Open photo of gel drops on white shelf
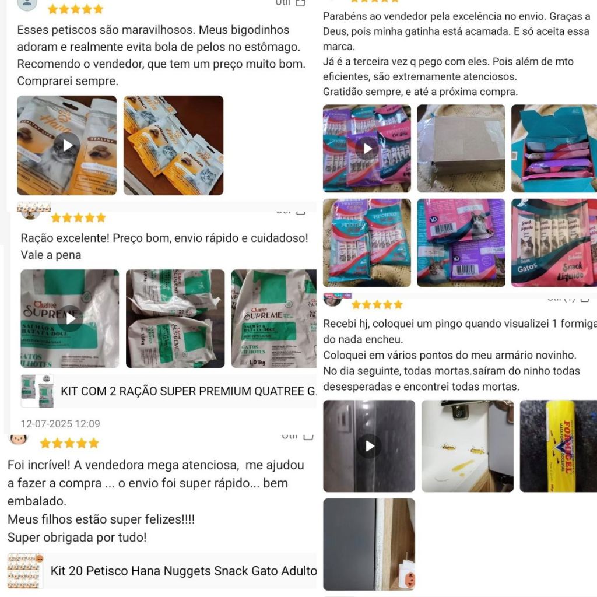 pos(468,446)
